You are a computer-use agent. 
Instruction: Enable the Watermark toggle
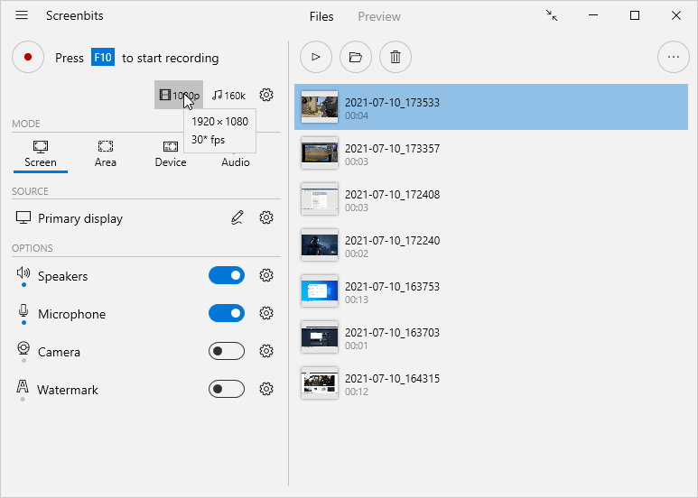pyautogui.click(x=227, y=389)
